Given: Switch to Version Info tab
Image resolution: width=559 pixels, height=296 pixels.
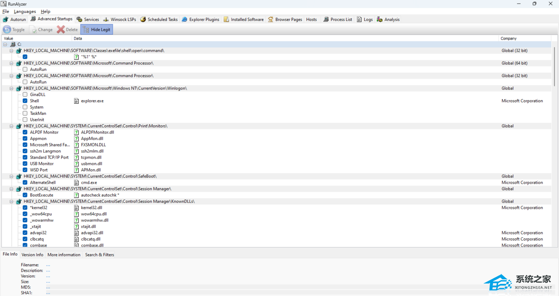Looking at the screenshot, I should pos(33,255).
